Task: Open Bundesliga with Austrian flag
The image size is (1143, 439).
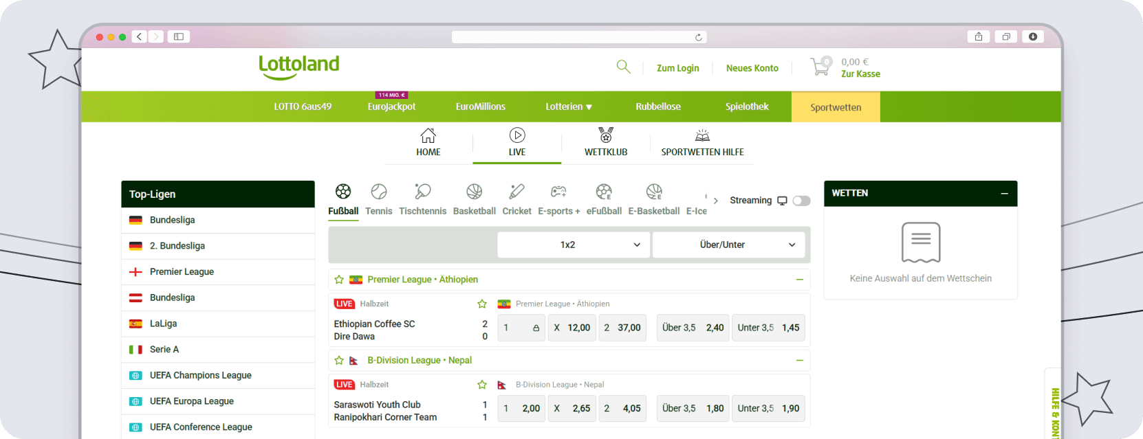Action: coord(218,297)
